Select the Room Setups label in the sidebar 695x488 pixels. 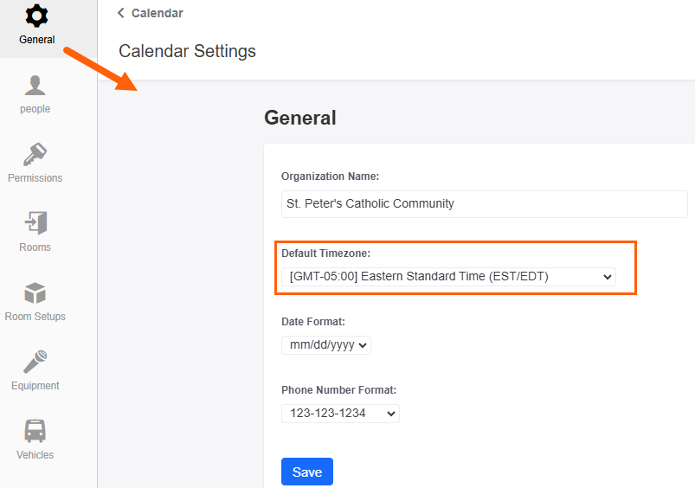point(35,317)
